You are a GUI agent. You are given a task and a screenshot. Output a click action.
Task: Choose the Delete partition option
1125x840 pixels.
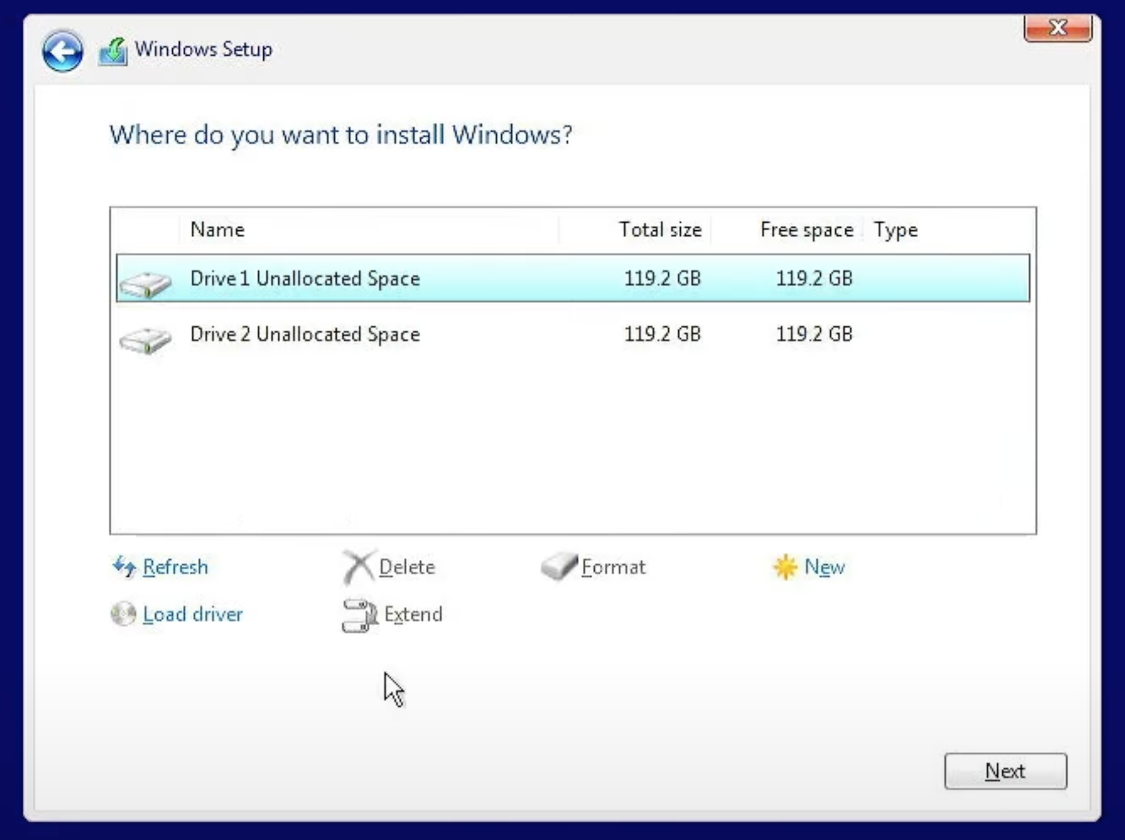tap(407, 567)
